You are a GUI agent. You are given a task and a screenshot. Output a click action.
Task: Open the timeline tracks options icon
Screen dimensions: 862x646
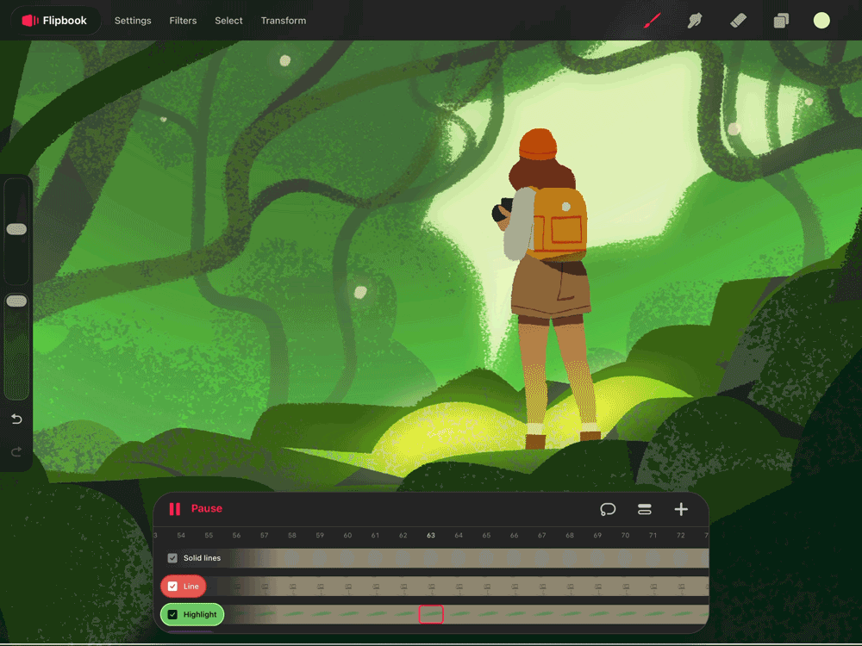pyautogui.click(x=644, y=509)
